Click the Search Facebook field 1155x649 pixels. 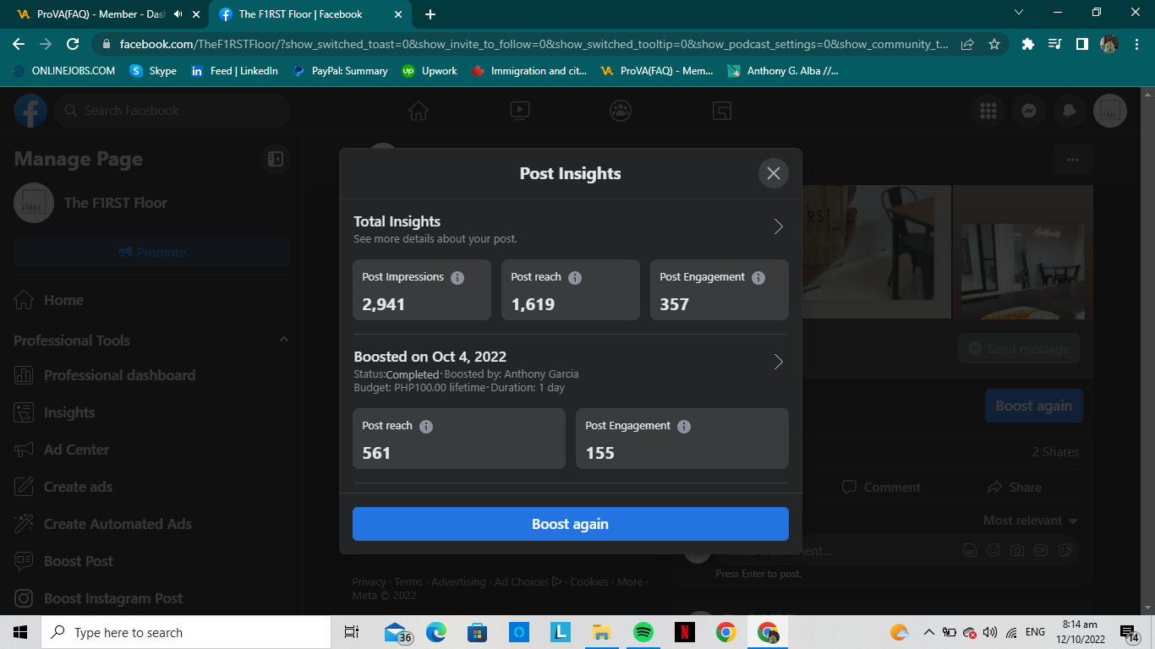172,111
